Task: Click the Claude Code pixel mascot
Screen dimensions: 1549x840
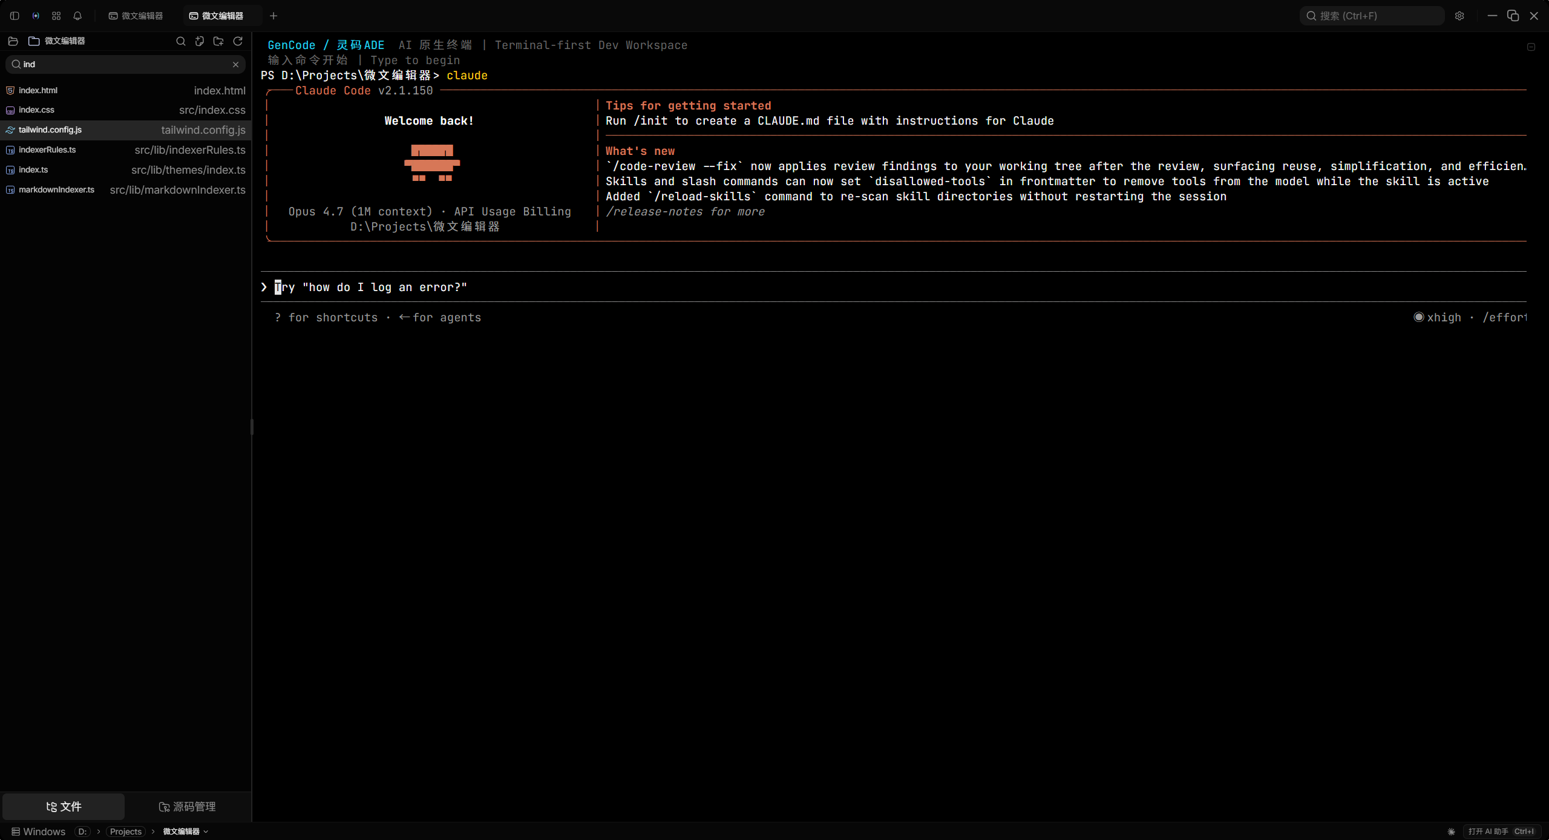Action: tap(432, 163)
